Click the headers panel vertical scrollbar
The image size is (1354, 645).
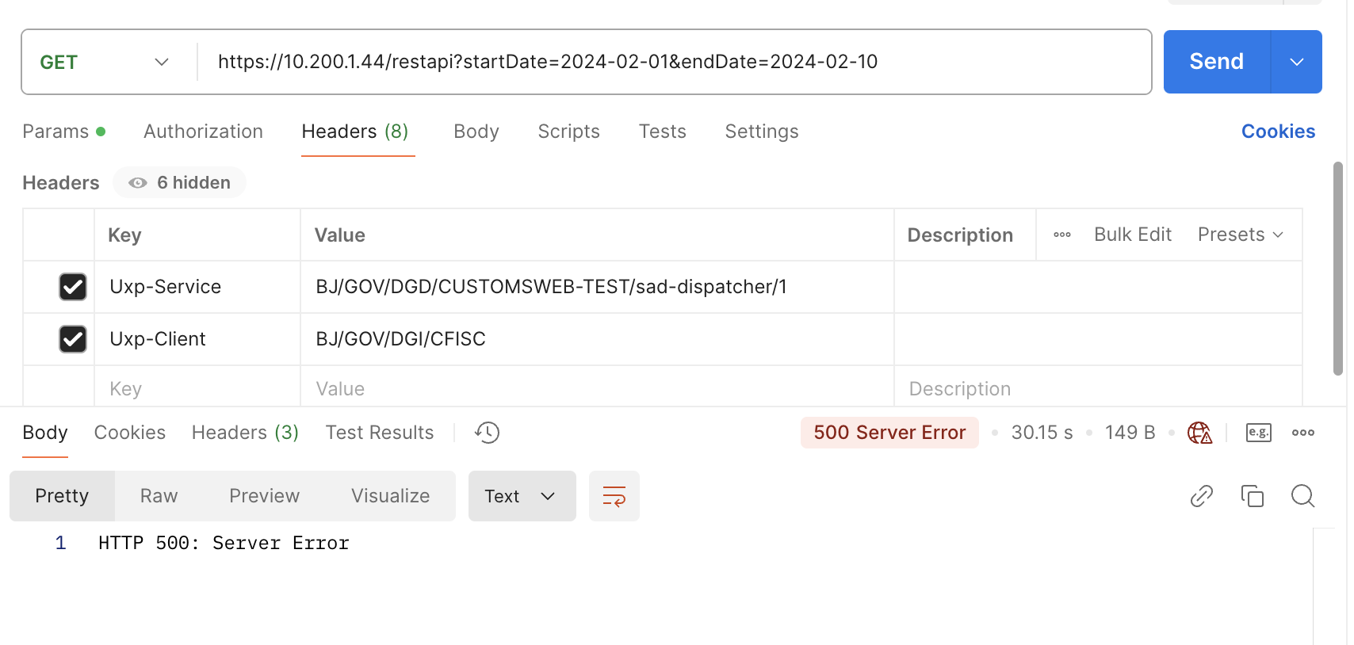point(1337,269)
